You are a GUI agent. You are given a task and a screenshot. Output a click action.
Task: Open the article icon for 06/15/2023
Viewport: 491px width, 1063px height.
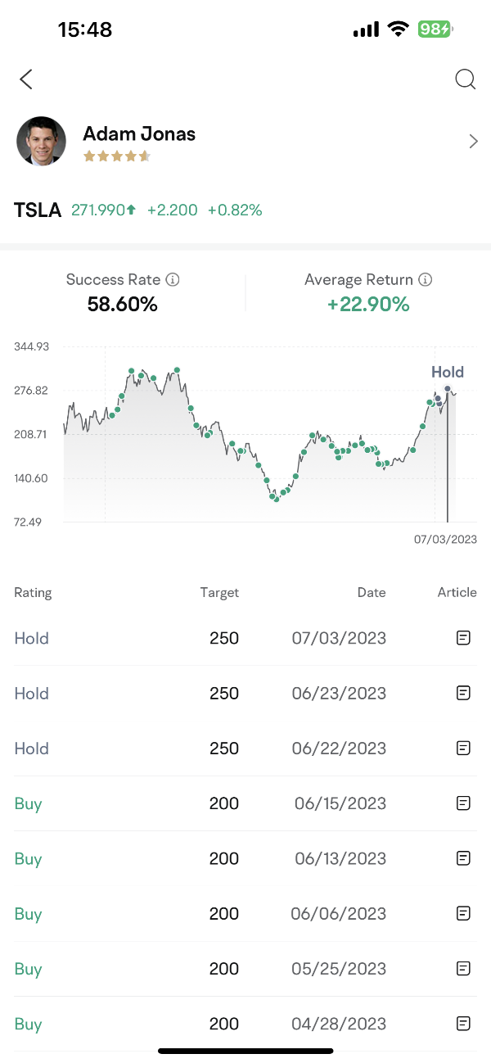coord(463,803)
